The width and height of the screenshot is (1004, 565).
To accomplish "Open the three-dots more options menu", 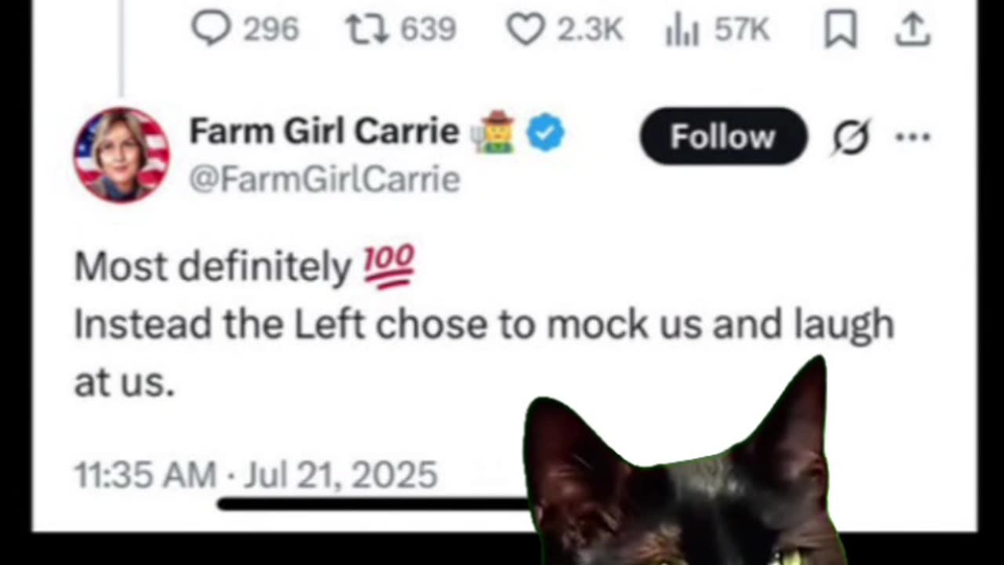I will click(913, 137).
